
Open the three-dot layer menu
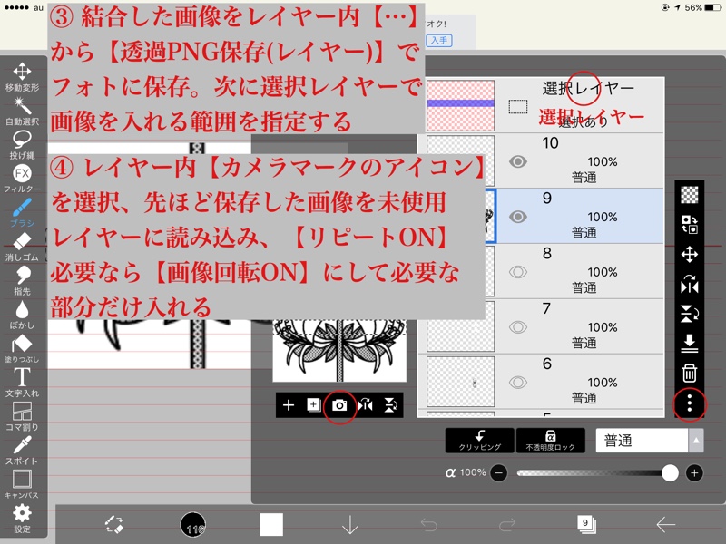[690, 403]
